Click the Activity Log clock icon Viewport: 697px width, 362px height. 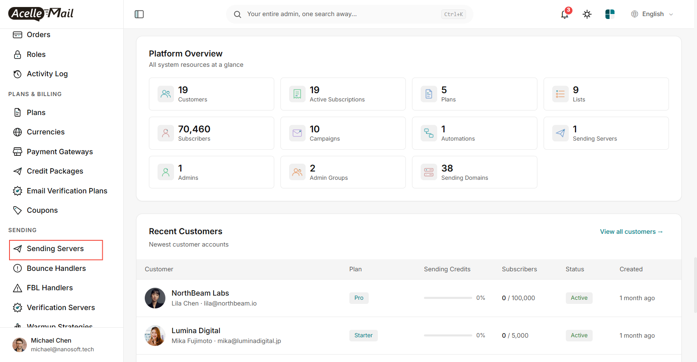[x=18, y=74]
